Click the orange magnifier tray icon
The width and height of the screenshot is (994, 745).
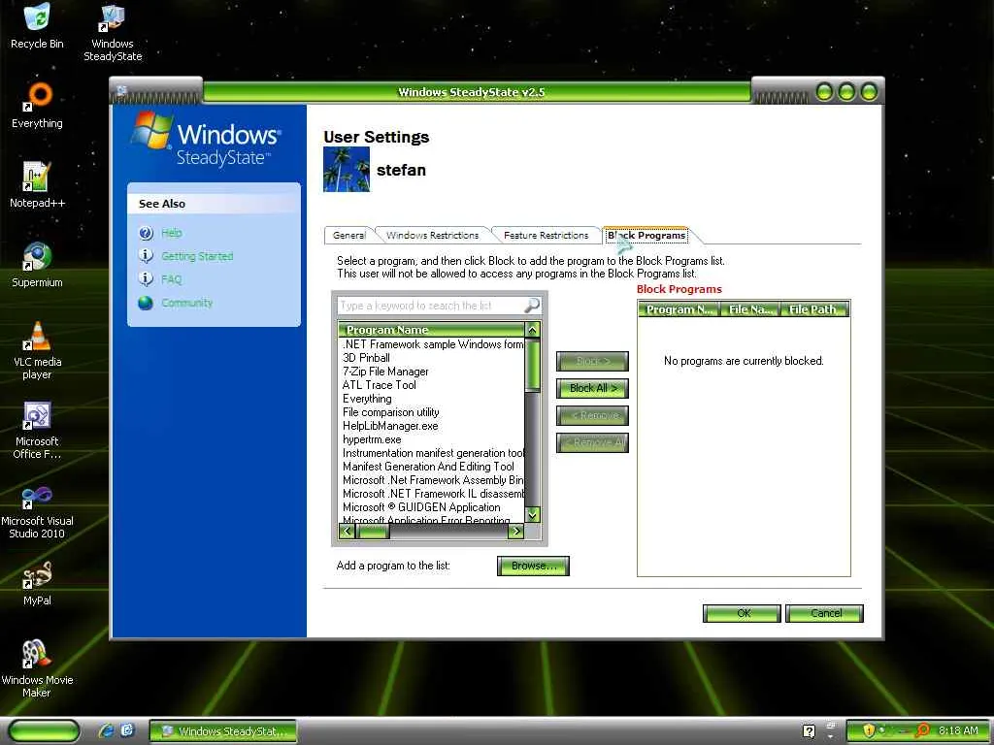click(x=922, y=730)
